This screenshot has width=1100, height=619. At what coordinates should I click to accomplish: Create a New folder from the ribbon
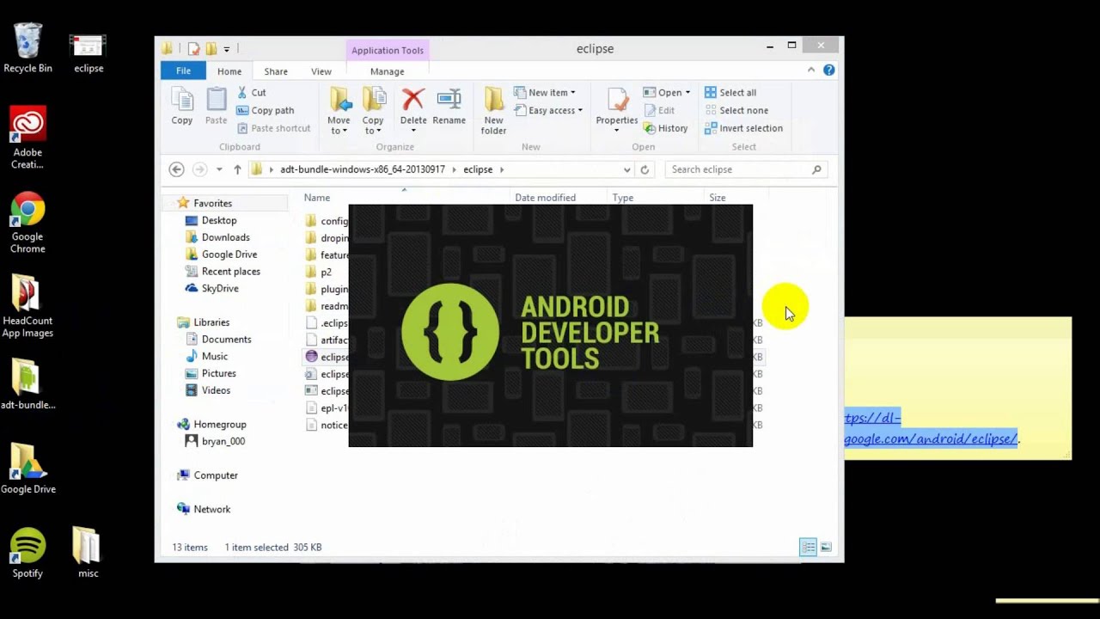pos(493,110)
